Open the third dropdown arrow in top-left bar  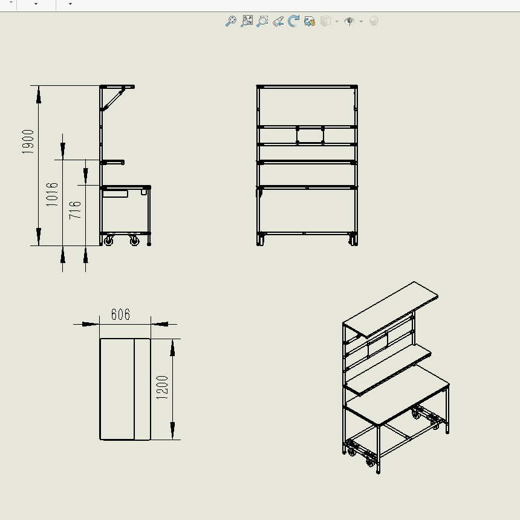tap(70, 4)
